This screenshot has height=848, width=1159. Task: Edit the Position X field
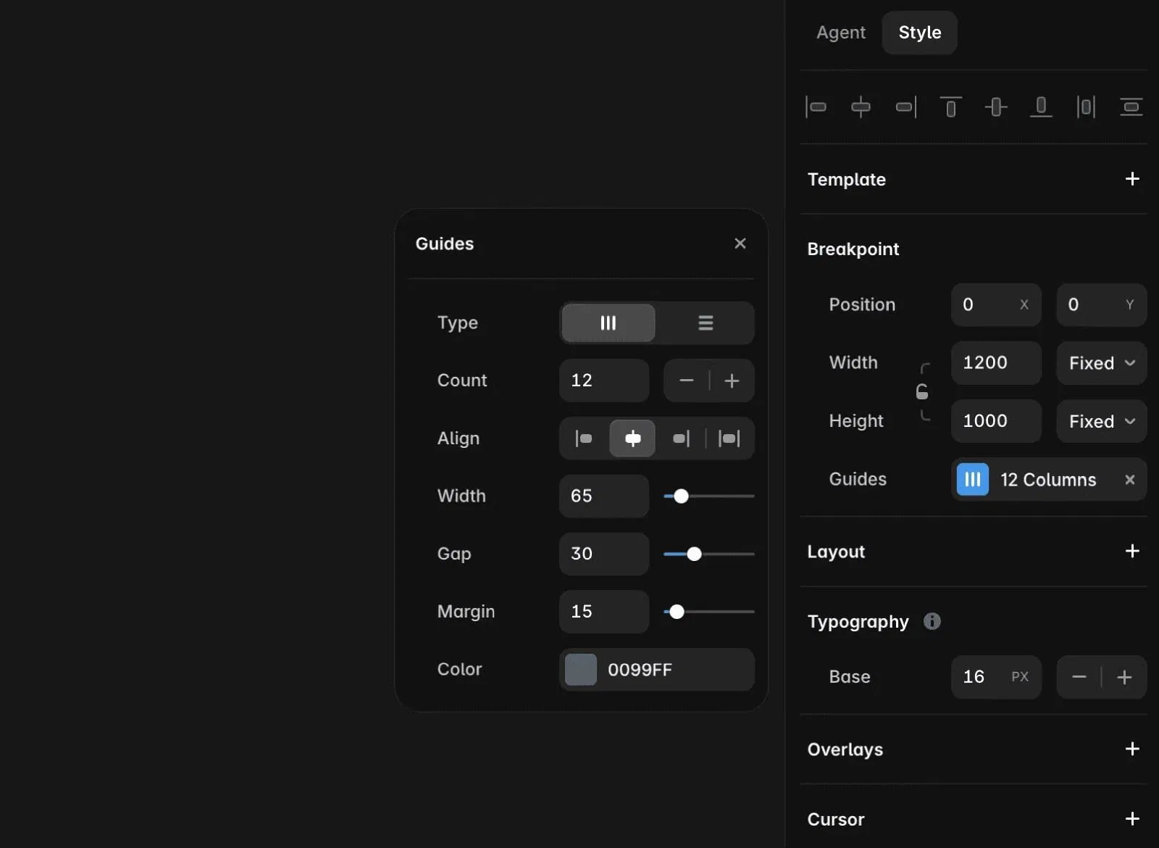click(x=996, y=305)
